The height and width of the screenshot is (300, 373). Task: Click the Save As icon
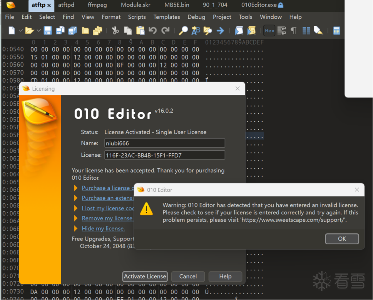60,31
